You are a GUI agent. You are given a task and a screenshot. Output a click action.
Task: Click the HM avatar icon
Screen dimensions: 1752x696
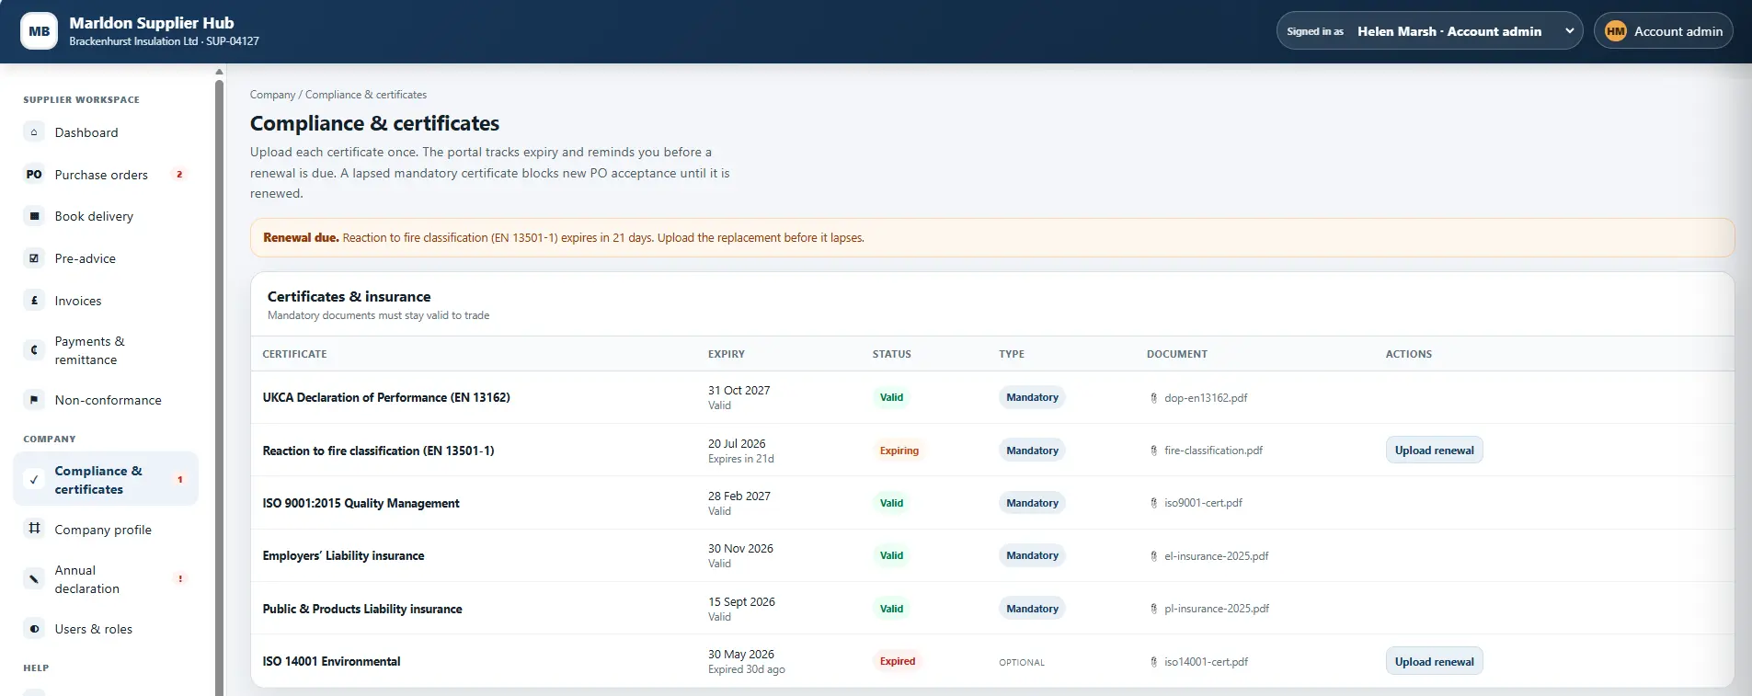click(1616, 31)
